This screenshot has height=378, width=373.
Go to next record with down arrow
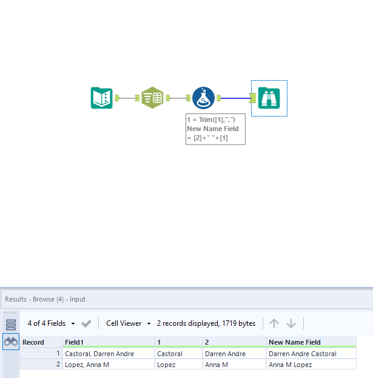click(x=291, y=323)
